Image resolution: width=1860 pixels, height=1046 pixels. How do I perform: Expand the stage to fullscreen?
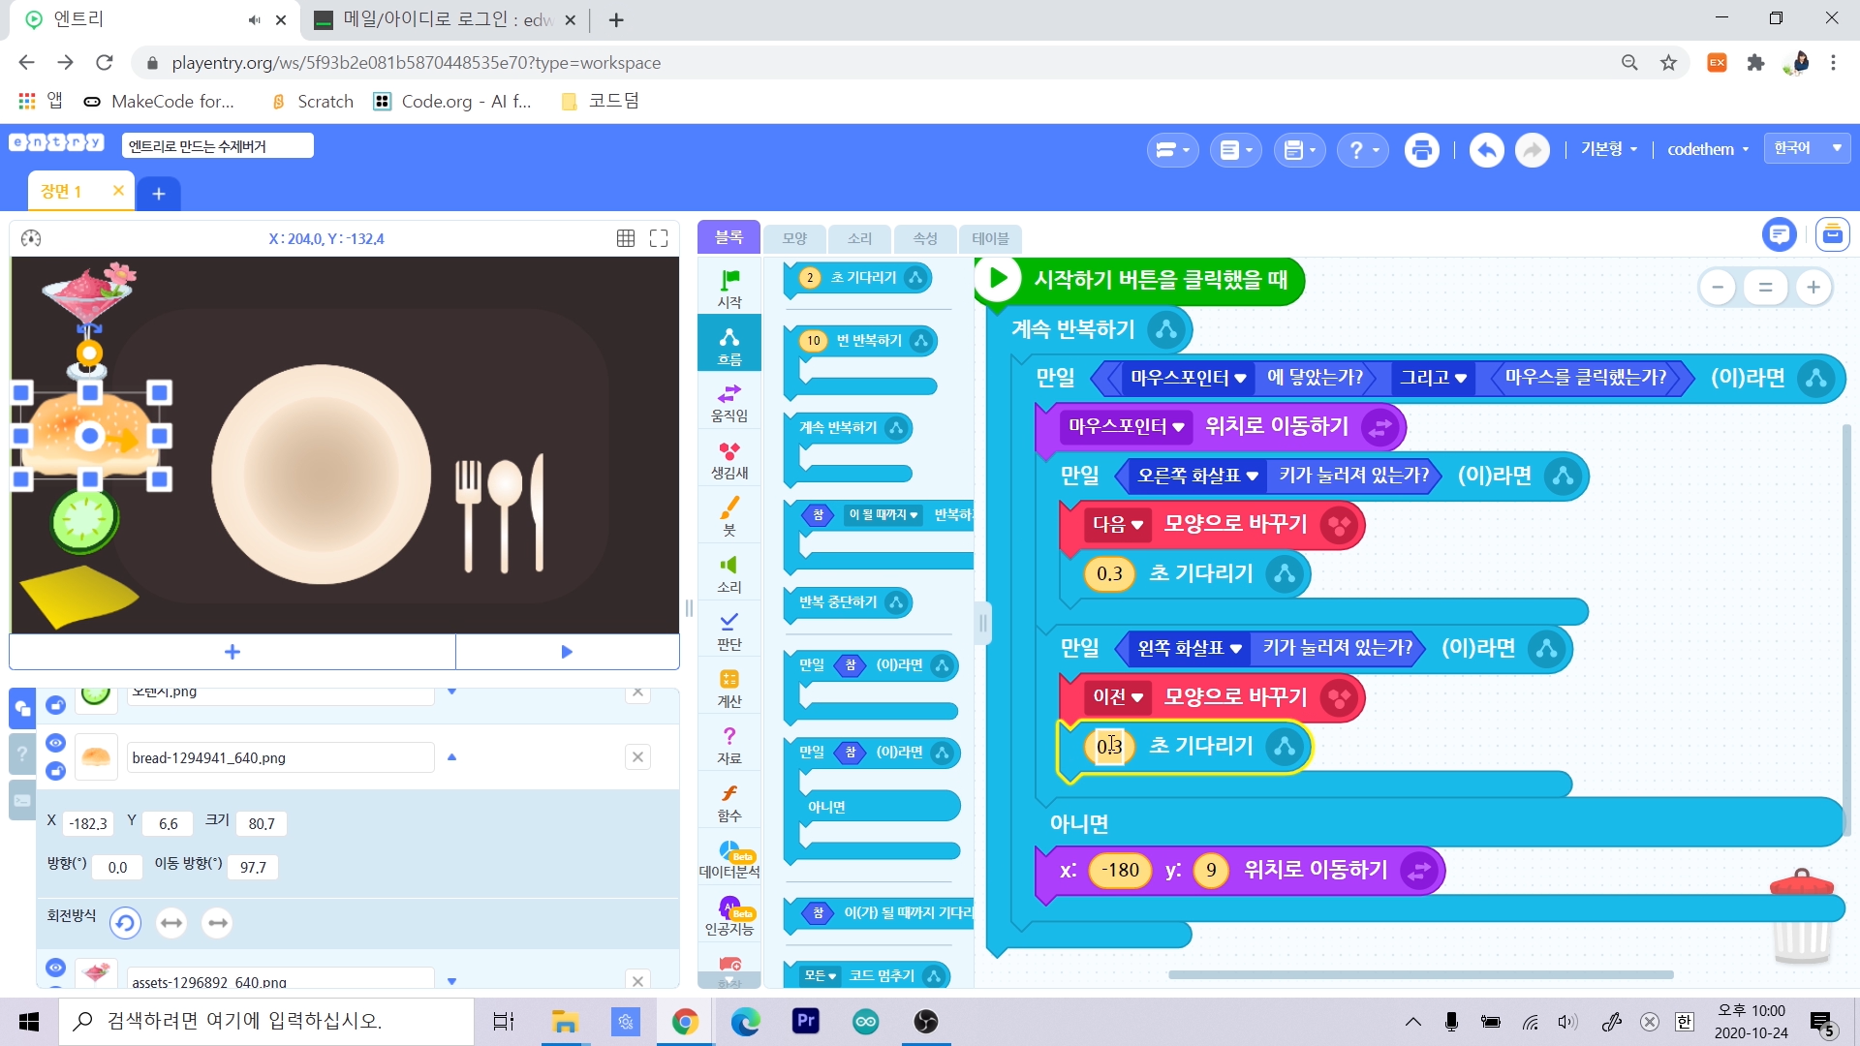(659, 238)
